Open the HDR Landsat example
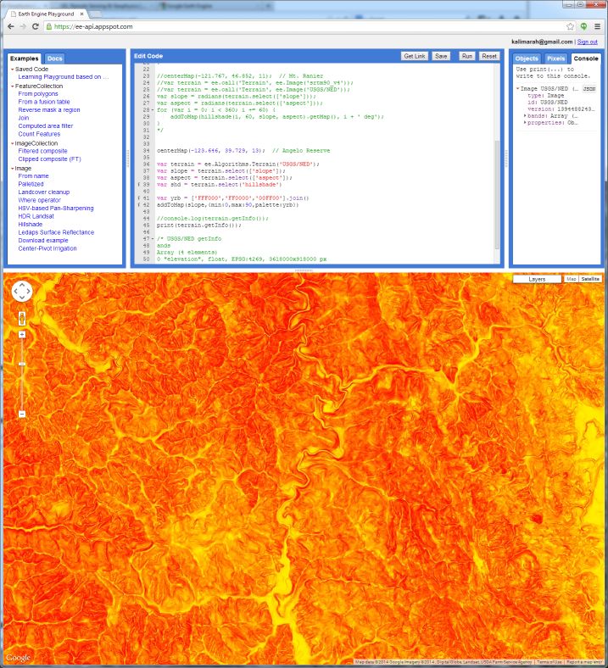Image resolution: width=608 pixels, height=668 pixels. pyautogui.click(x=36, y=216)
